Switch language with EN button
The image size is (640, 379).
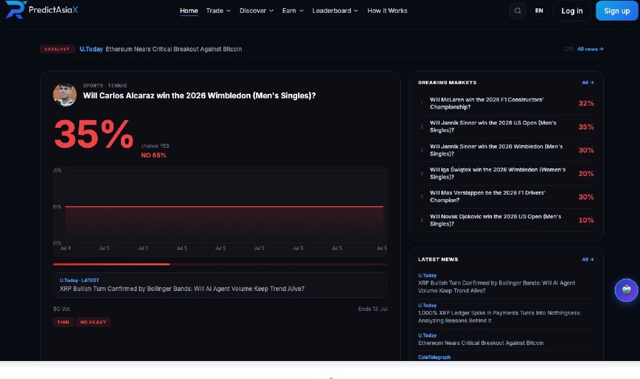(x=539, y=10)
